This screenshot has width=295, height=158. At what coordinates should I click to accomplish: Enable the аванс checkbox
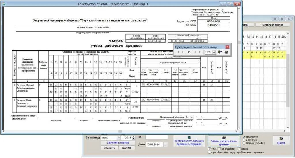point(239,149)
